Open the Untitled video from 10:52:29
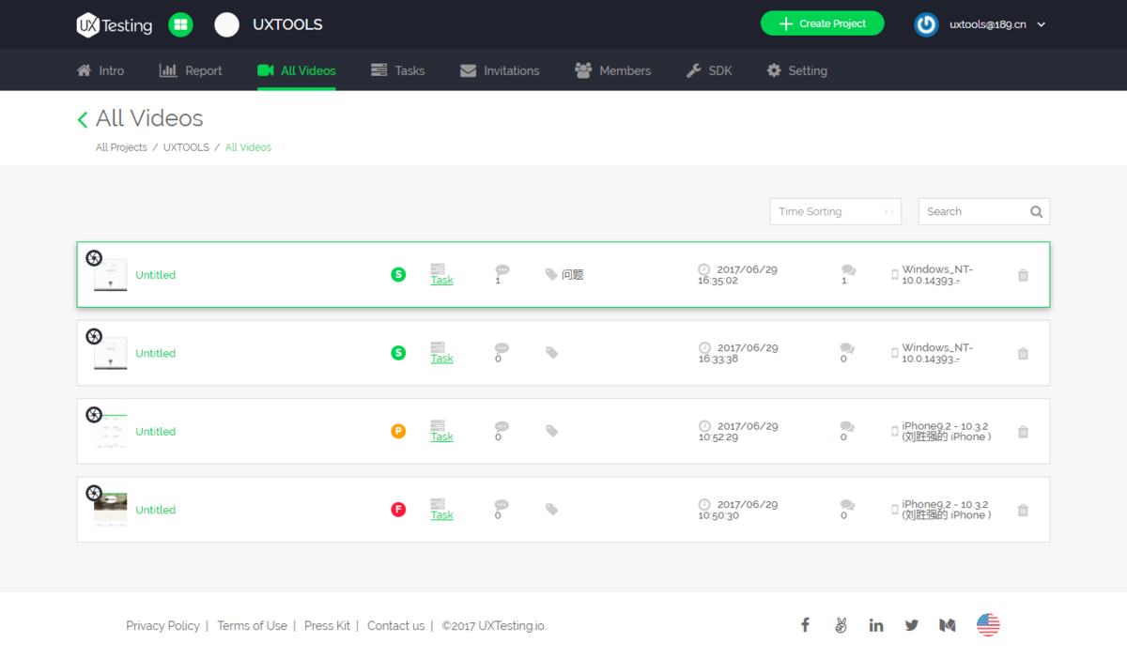Image resolution: width=1127 pixels, height=658 pixels. point(156,432)
